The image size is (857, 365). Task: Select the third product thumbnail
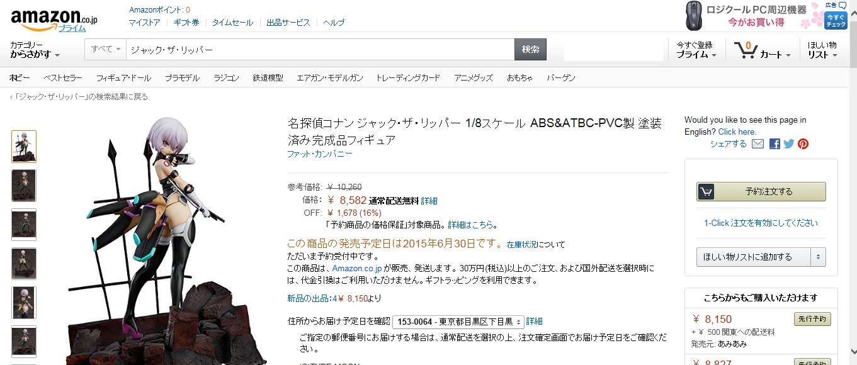(24, 225)
